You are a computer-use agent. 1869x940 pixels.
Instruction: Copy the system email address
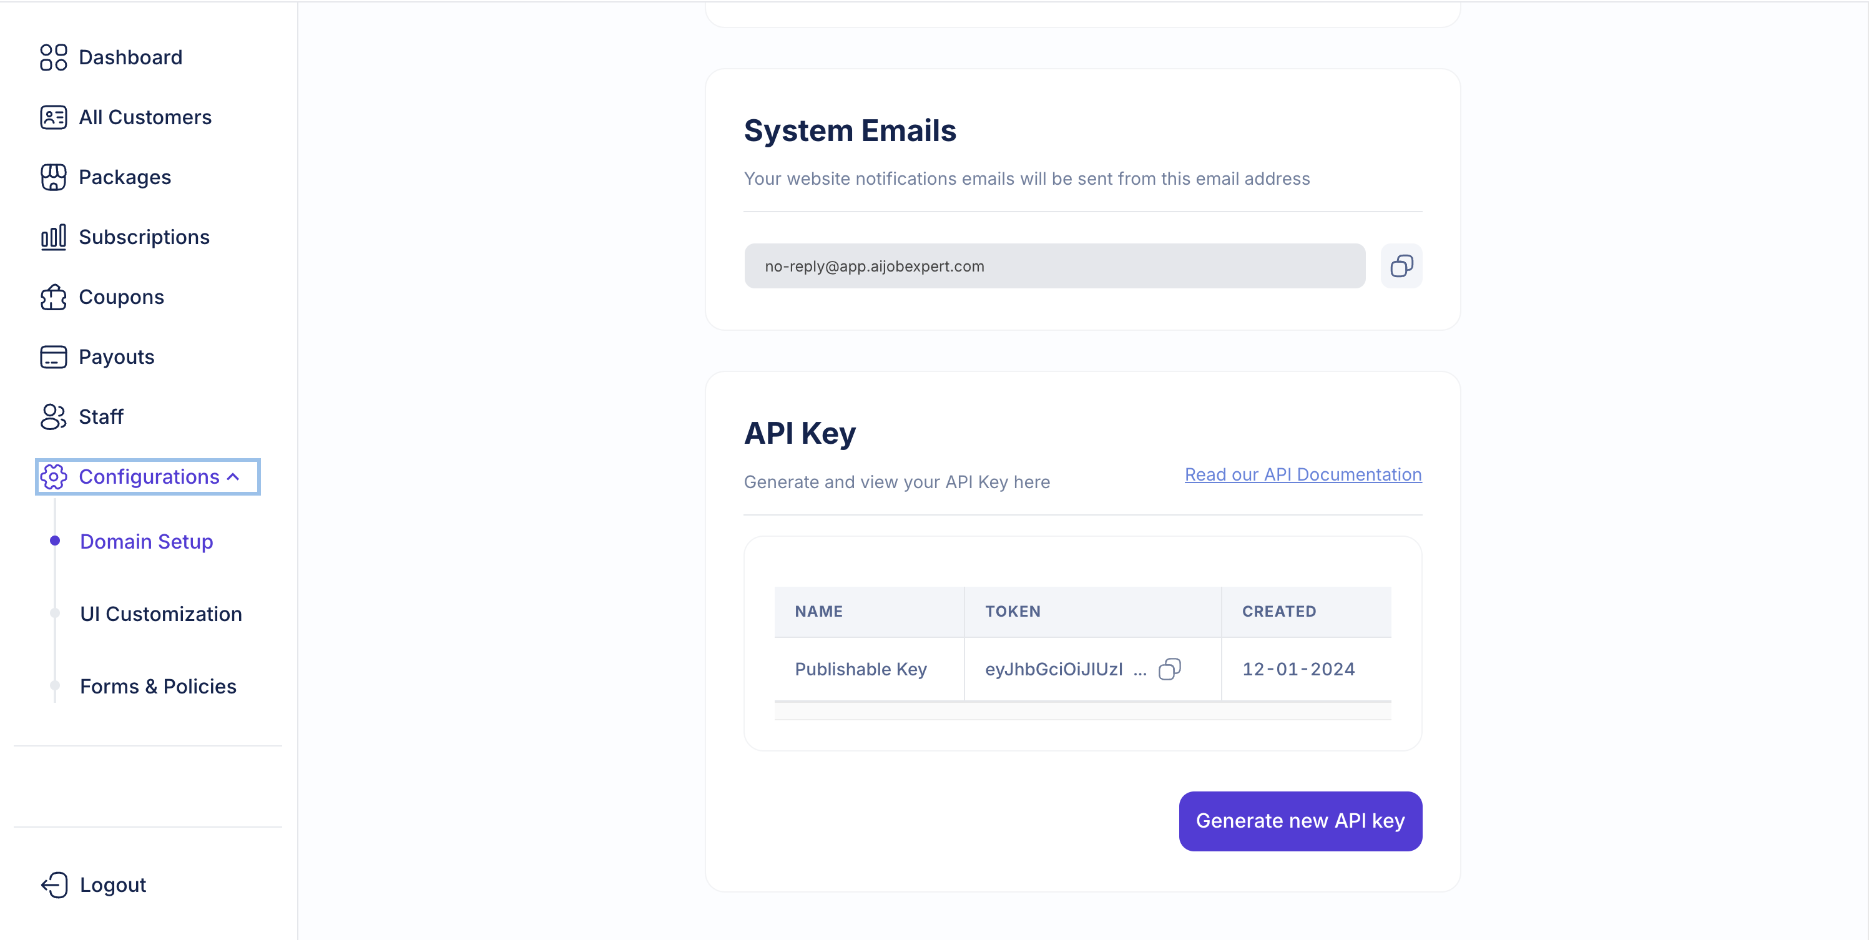coord(1401,266)
